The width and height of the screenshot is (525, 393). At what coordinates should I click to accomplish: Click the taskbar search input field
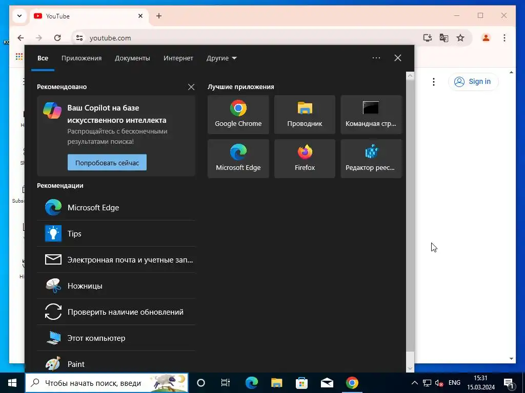(107, 383)
